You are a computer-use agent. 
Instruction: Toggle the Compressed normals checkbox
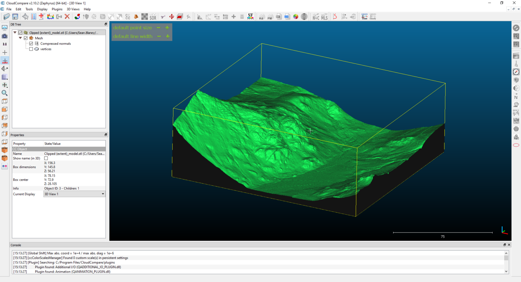click(x=31, y=43)
